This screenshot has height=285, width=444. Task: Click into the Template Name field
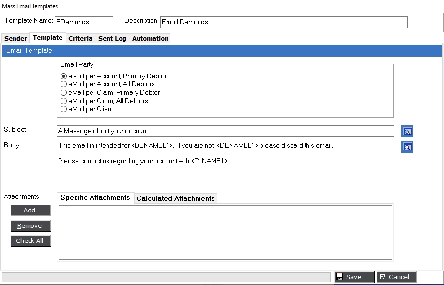tap(83, 22)
